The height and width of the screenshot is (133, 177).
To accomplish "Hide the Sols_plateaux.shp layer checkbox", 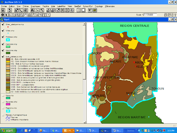I will pos(3,57).
